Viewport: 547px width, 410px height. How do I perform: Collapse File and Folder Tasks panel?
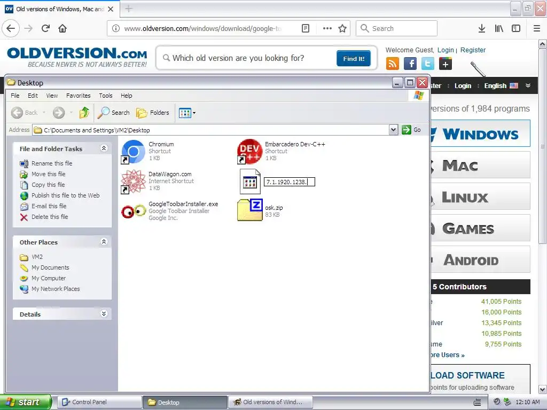(104, 148)
